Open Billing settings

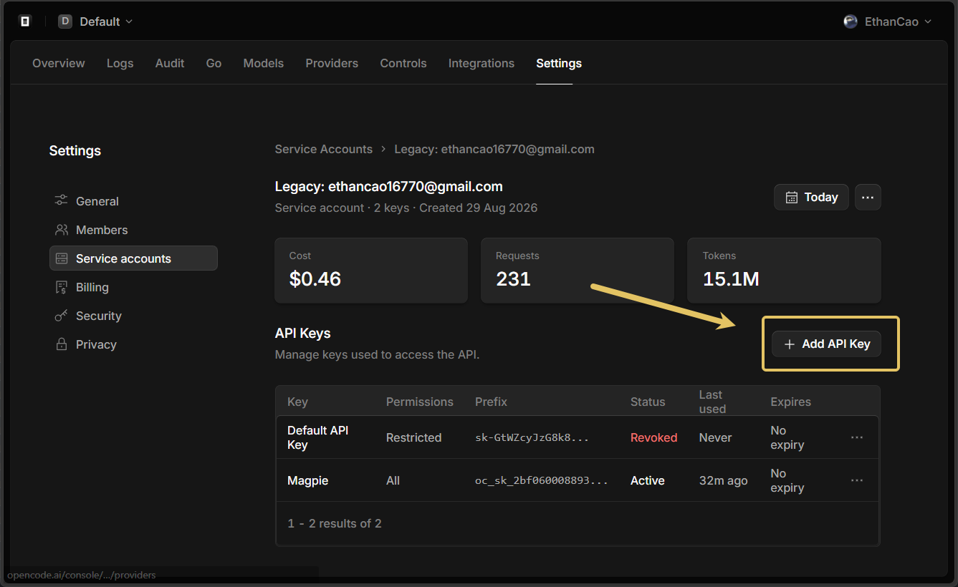click(133, 287)
